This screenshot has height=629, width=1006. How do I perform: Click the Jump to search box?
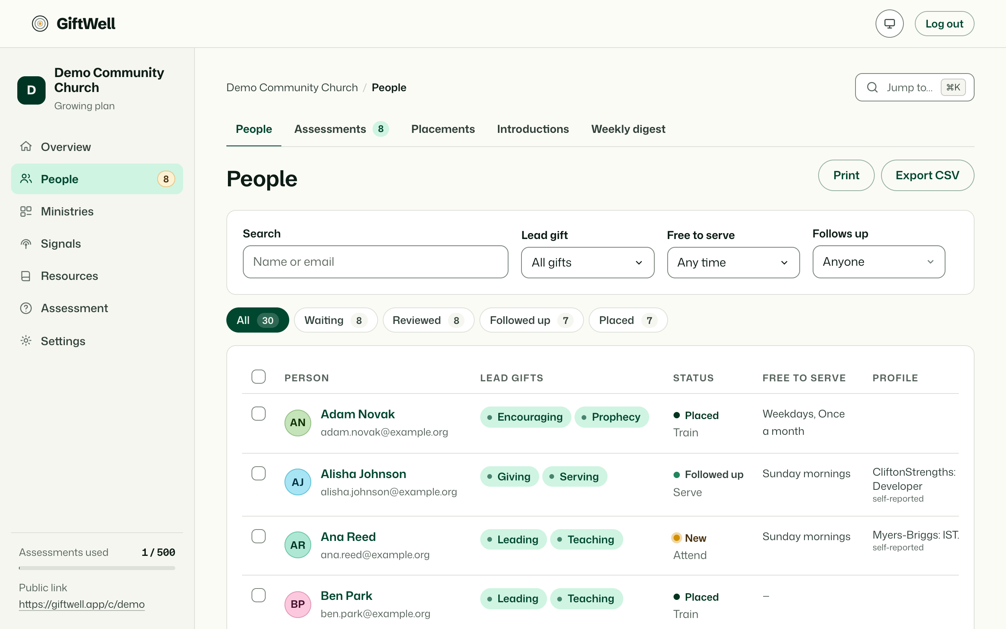(914, 87)
